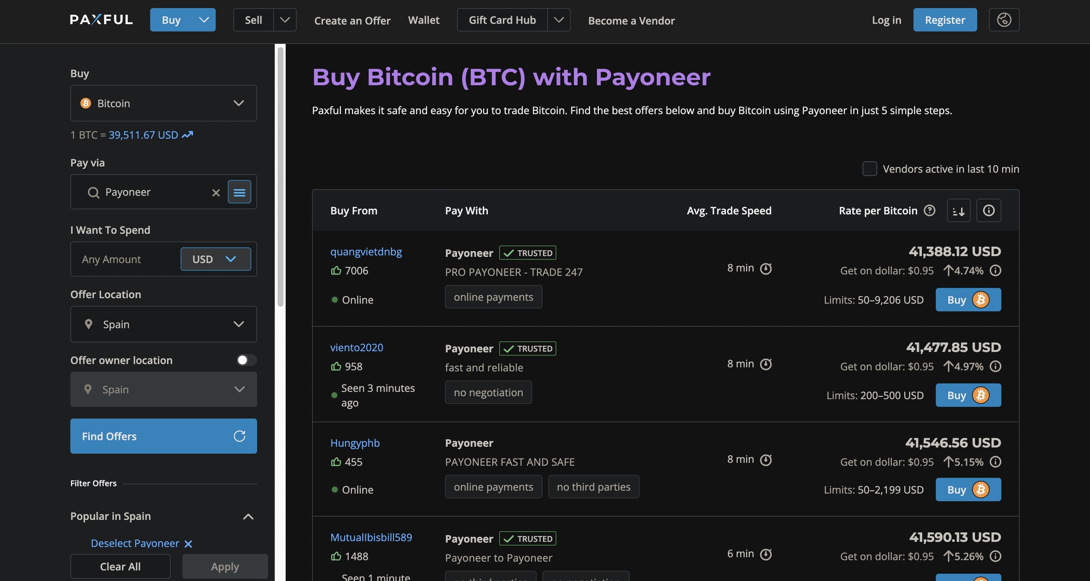
Task: Buy from Hungyphb offer
Action: tap(968, 490)
